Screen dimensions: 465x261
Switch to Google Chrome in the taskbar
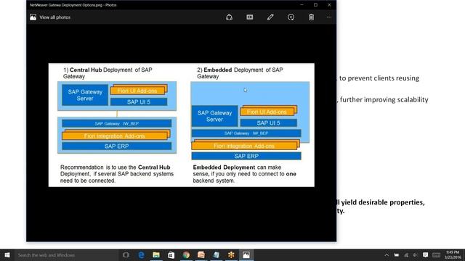[186, 255]
